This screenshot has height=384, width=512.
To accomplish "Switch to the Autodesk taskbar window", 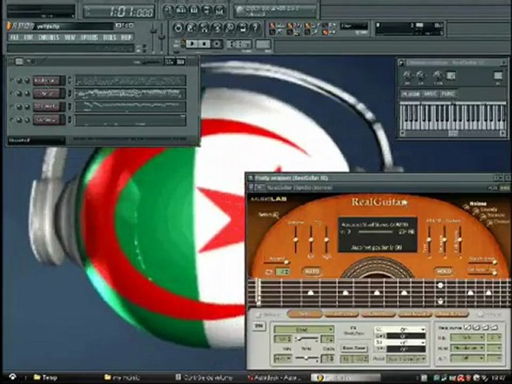I will pyautogui.click(x=274, y=378).
